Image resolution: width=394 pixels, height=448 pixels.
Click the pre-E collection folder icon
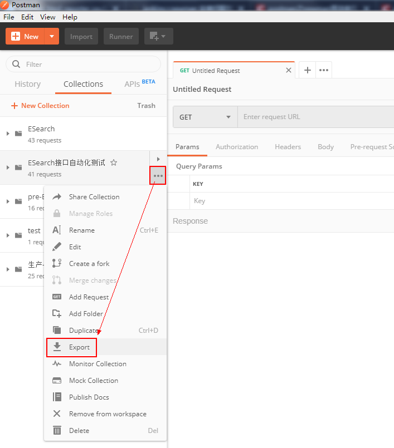(18, 201)
